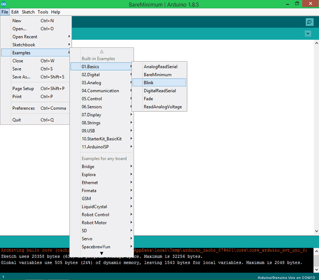This screenshot has height=280, width=319.
Task: Click editor scrollbar down arrow
Action: coord(317,231)
